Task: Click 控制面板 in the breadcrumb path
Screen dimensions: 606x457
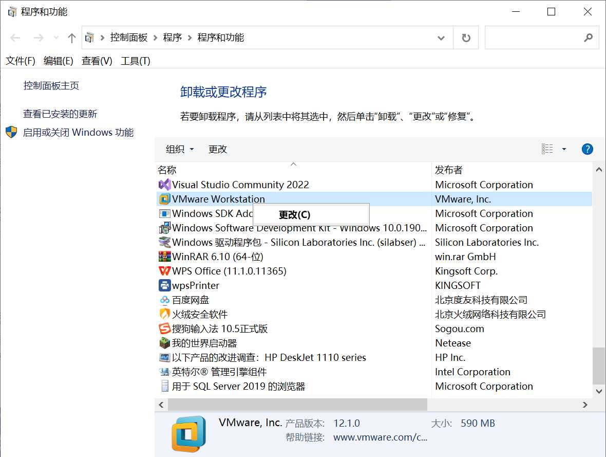Action: [129, 38]
